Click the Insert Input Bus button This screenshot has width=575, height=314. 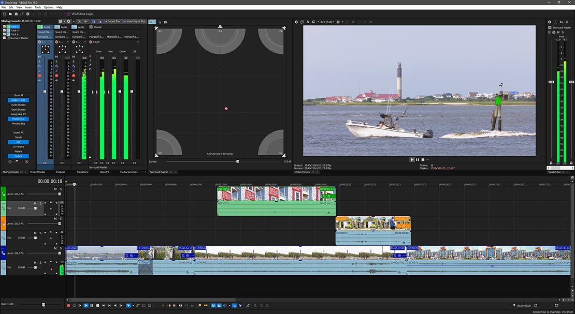(x=134, y=21)
